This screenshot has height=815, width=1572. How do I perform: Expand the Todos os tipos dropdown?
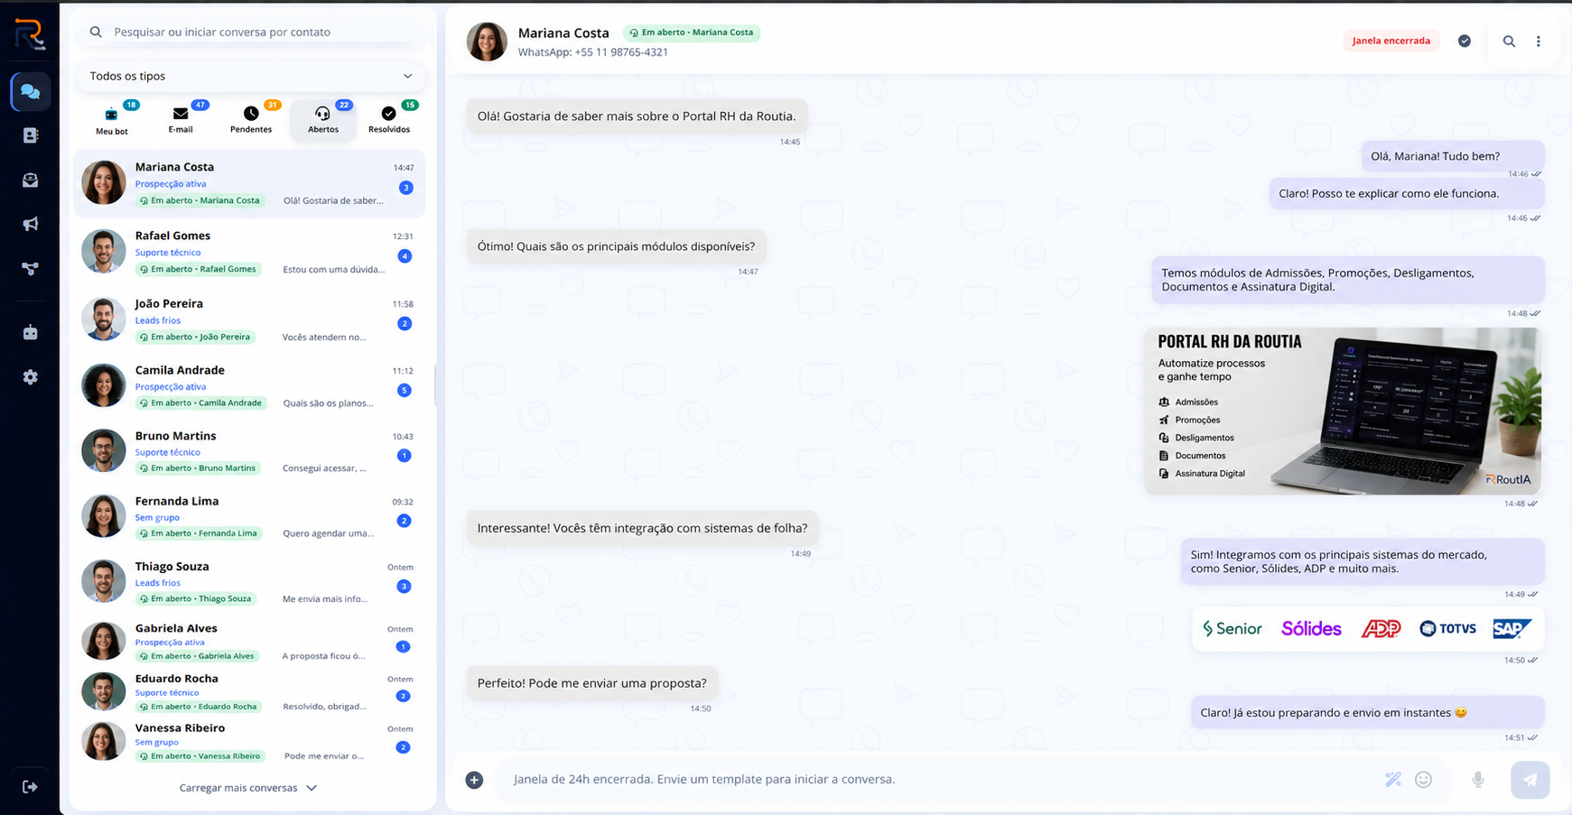(251, 76)
